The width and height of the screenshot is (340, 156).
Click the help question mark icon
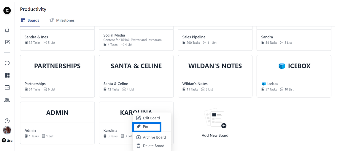pyautogui.click(x=7, y=121)
